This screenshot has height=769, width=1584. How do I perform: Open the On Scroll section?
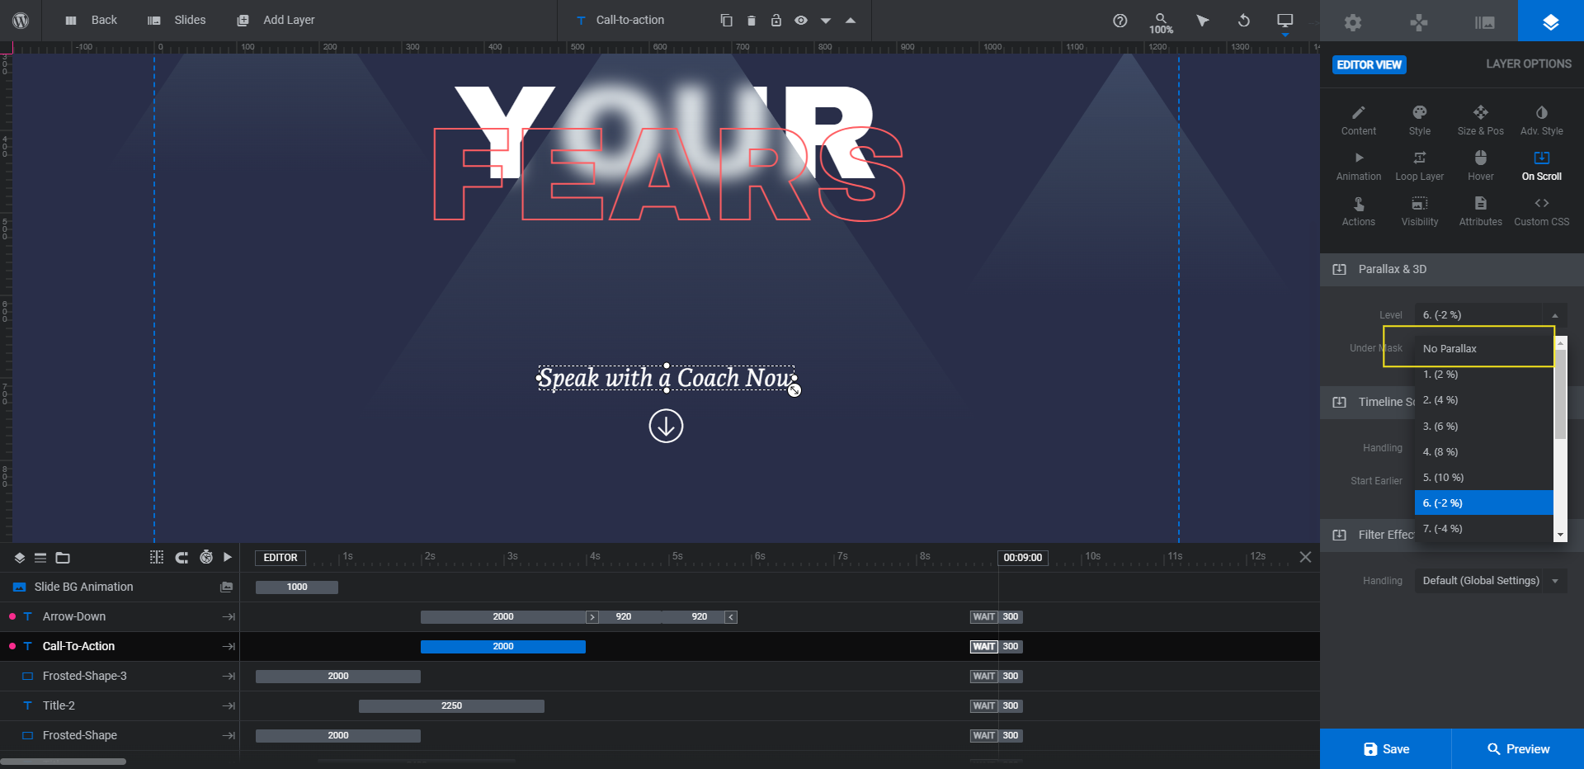(x=1541, y=166)
